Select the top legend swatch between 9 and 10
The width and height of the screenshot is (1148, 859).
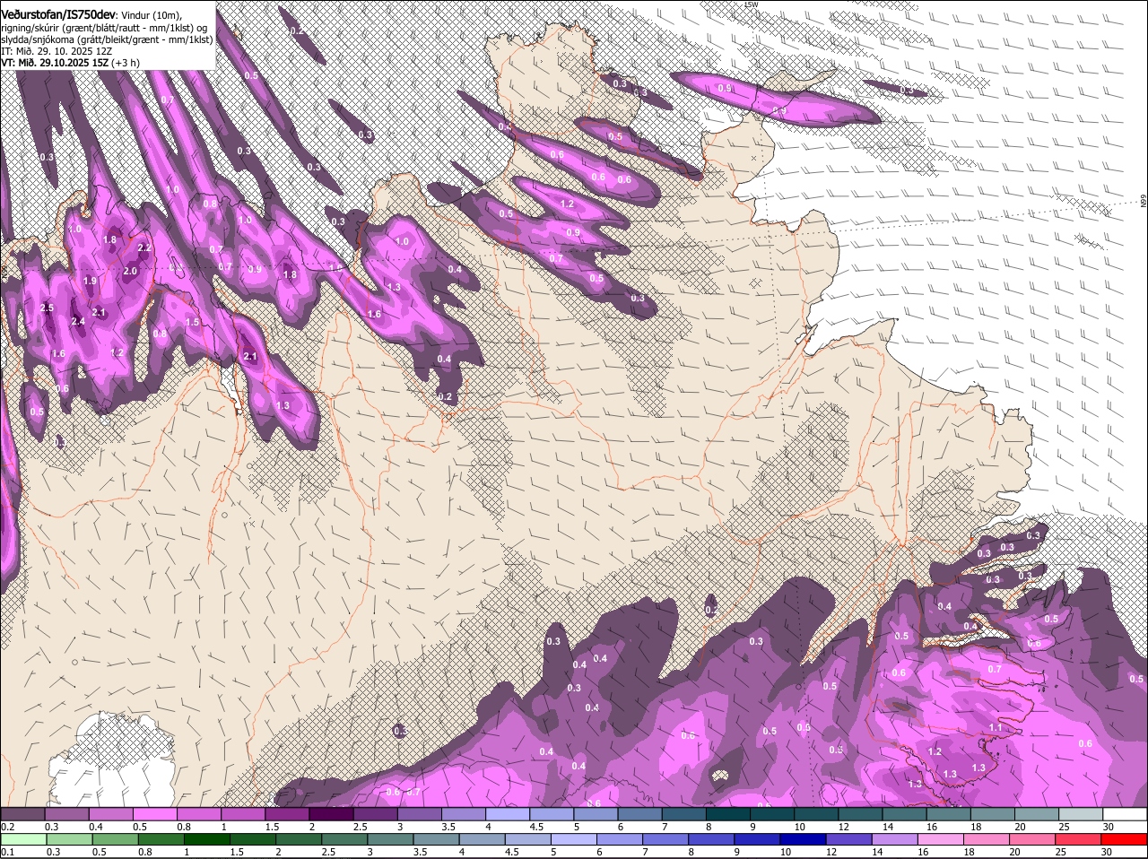(772, 814)
